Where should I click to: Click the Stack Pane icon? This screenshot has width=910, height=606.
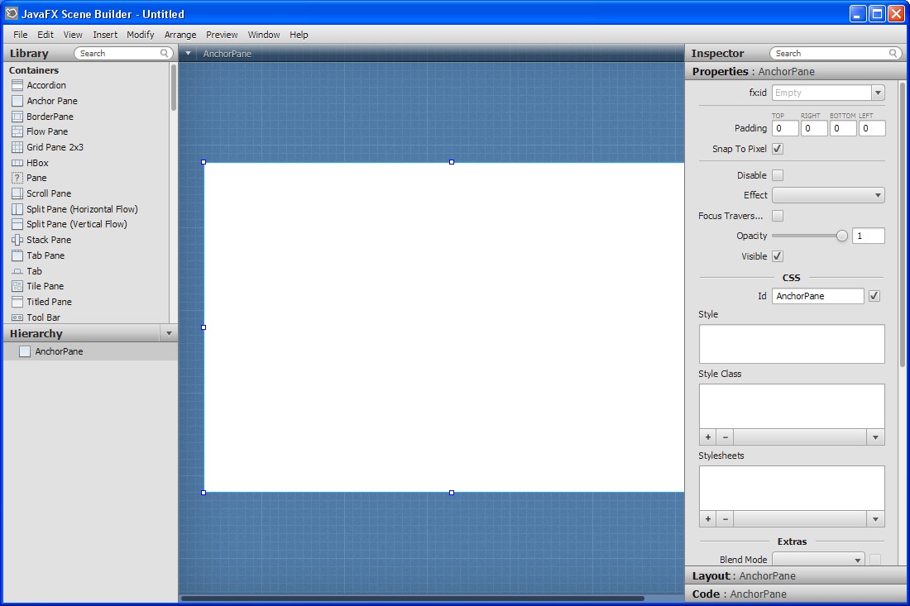(17, 240)
